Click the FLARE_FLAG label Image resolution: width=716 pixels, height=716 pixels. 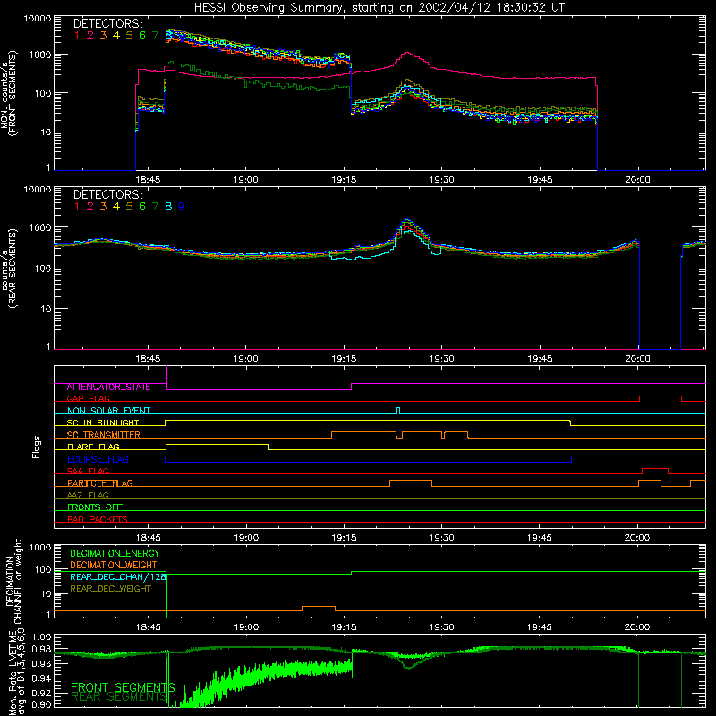tap(93, 447)
